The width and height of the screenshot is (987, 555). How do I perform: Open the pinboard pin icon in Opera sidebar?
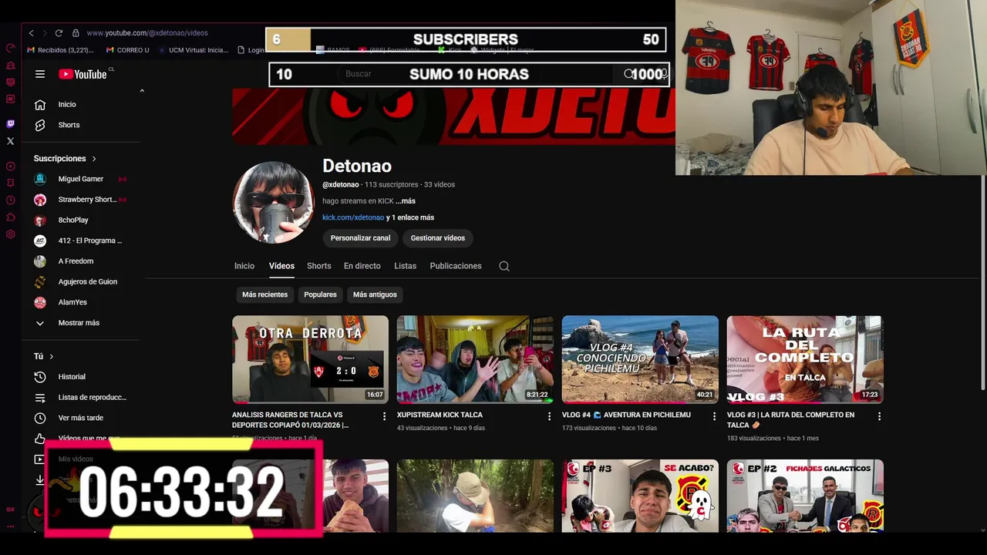coord(10,183)
